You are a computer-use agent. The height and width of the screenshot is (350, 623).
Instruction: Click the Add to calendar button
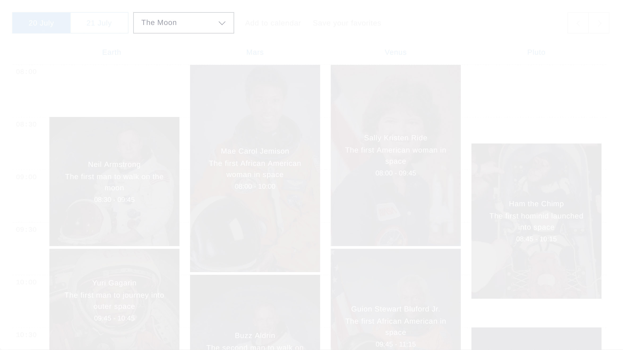pyautogui.click(x=273, y=23)
